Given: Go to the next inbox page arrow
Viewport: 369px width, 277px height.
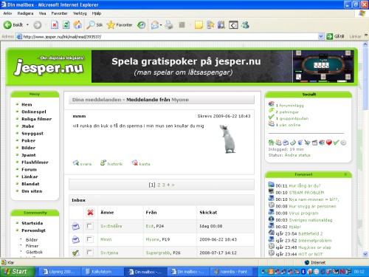Looking at the screenshot, I should tap(173, 185).
